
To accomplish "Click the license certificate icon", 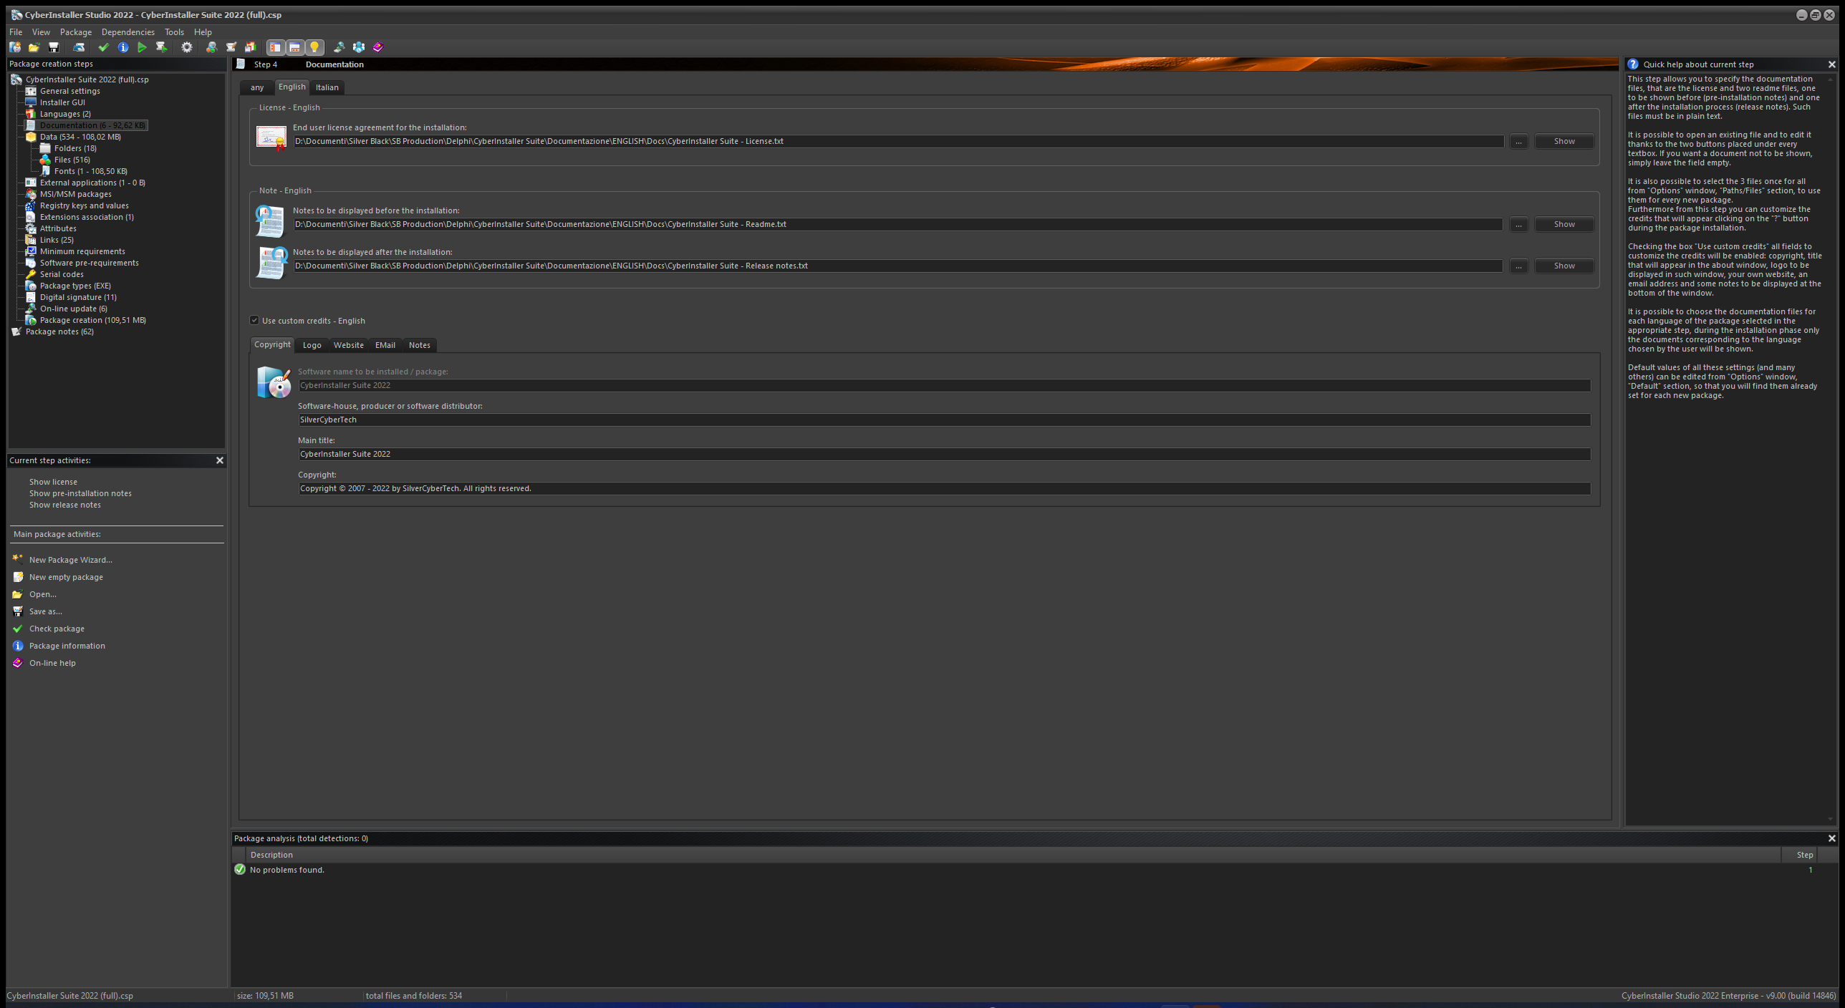I will pos(271,137).
